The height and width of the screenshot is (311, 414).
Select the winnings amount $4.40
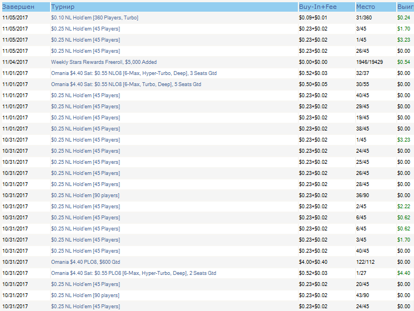click(x=403, y=273)
